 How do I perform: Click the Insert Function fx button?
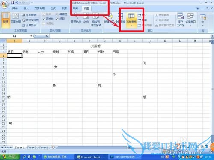pos(47,36)
